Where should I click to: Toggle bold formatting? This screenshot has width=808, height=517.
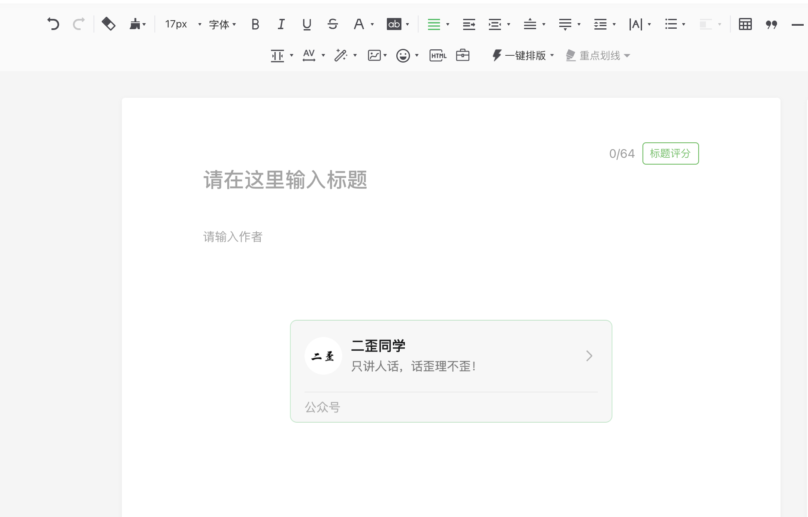point(255,24)
